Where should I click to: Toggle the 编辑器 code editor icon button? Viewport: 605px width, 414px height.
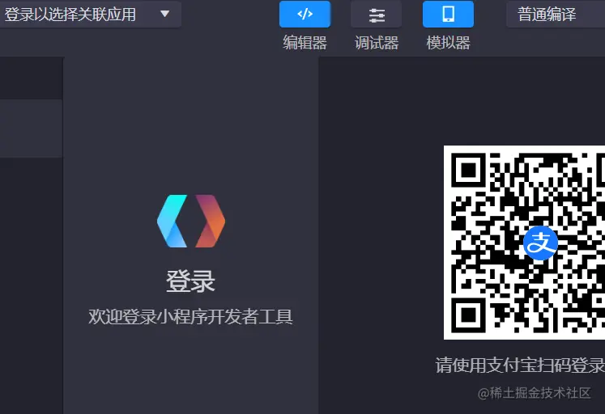click(305, 15)
